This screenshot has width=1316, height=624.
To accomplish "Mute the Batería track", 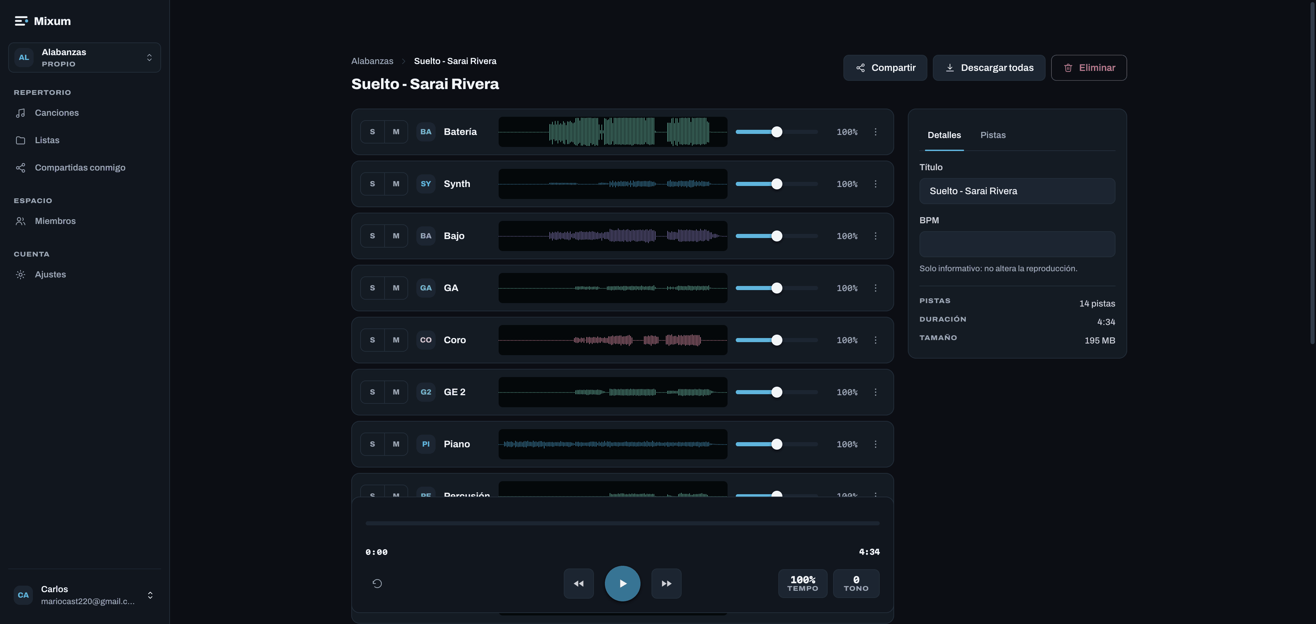I will pos(396,132).
